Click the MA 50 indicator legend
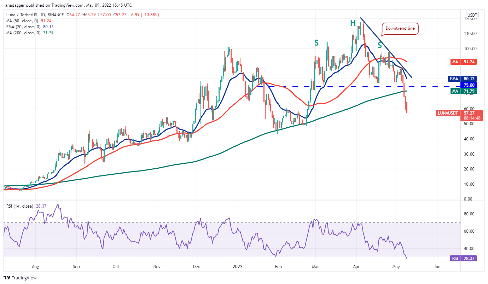The height and width of the screenshot is (284, 488). 28,21
